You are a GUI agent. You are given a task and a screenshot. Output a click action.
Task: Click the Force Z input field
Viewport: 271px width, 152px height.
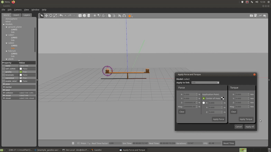[x=190, y=103]
